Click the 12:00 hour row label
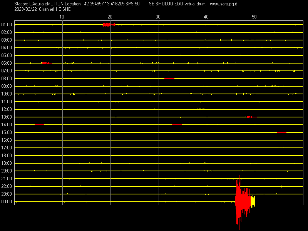Viewport: 308px width, 231px height. [7, 109]
